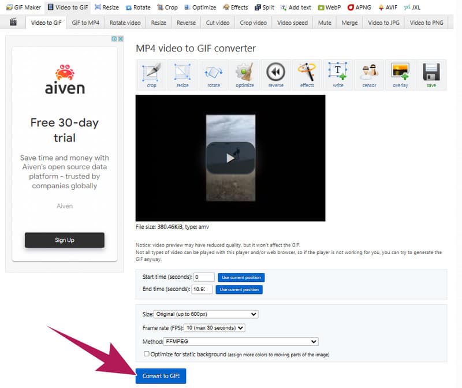Open the overlay tool icon
The height and width of the screenshot is (388, 462).
(400, 74)
